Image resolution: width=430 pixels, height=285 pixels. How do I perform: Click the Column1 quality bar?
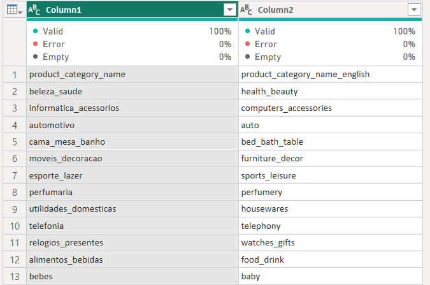click(132, 20)
